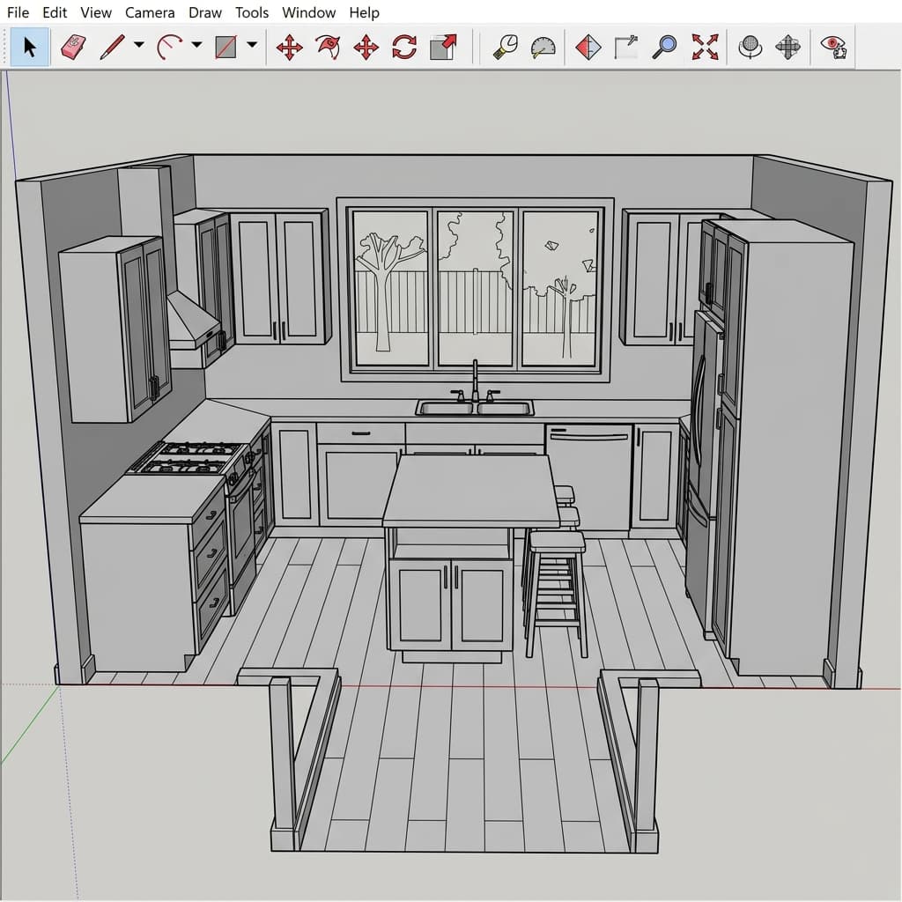Select the Rectangle shape tool
Screen dimensions: 902x902
click(226, 47)
